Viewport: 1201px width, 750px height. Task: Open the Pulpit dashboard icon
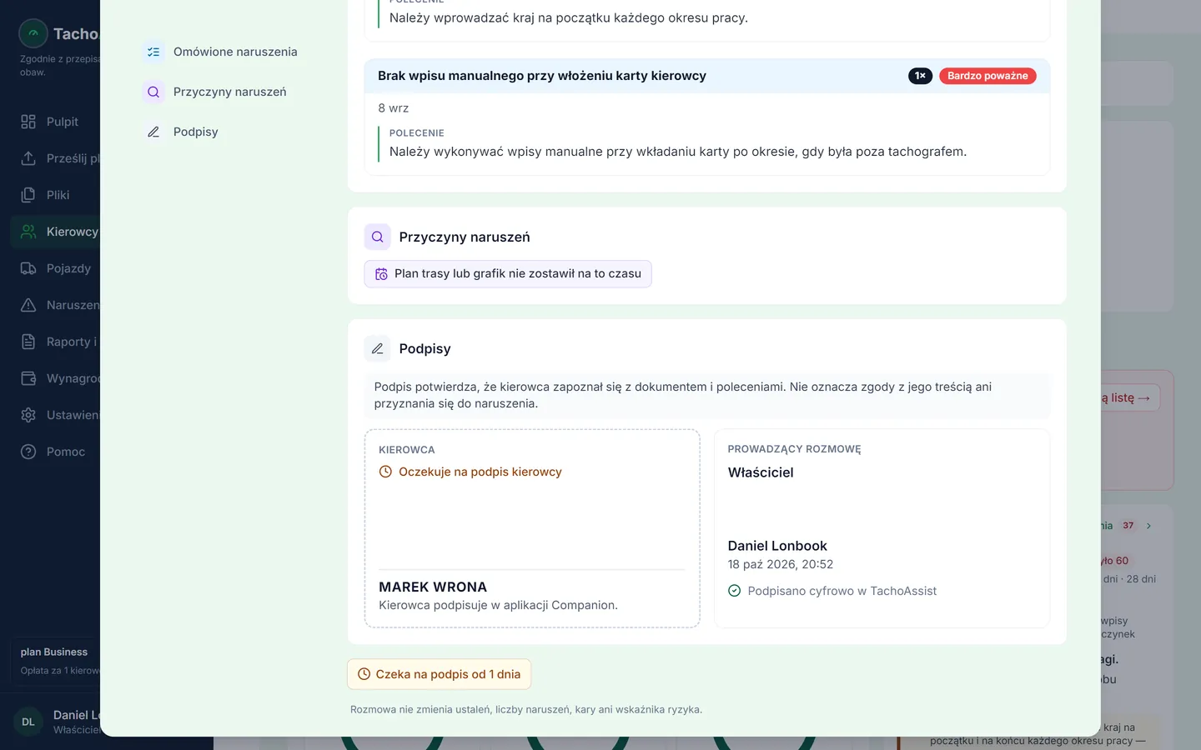tap(28, 122)
